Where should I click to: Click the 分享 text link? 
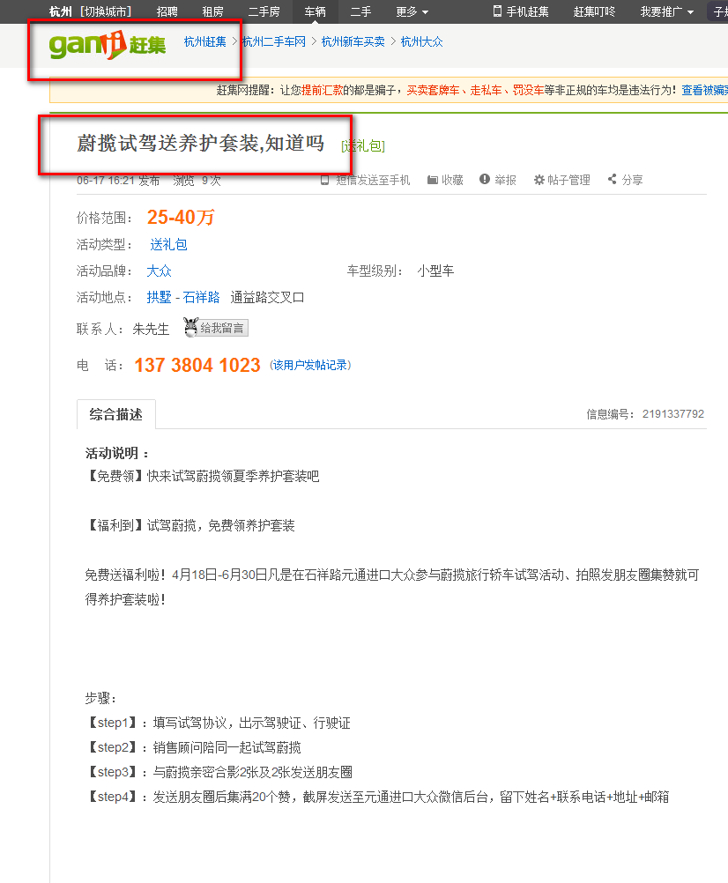coord(632,180)
